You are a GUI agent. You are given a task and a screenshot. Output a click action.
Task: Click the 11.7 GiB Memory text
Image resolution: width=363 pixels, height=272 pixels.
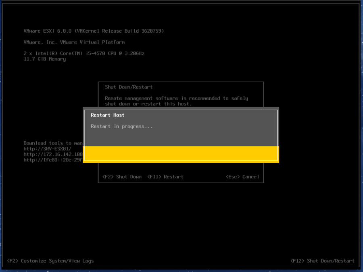pos(44,59)
